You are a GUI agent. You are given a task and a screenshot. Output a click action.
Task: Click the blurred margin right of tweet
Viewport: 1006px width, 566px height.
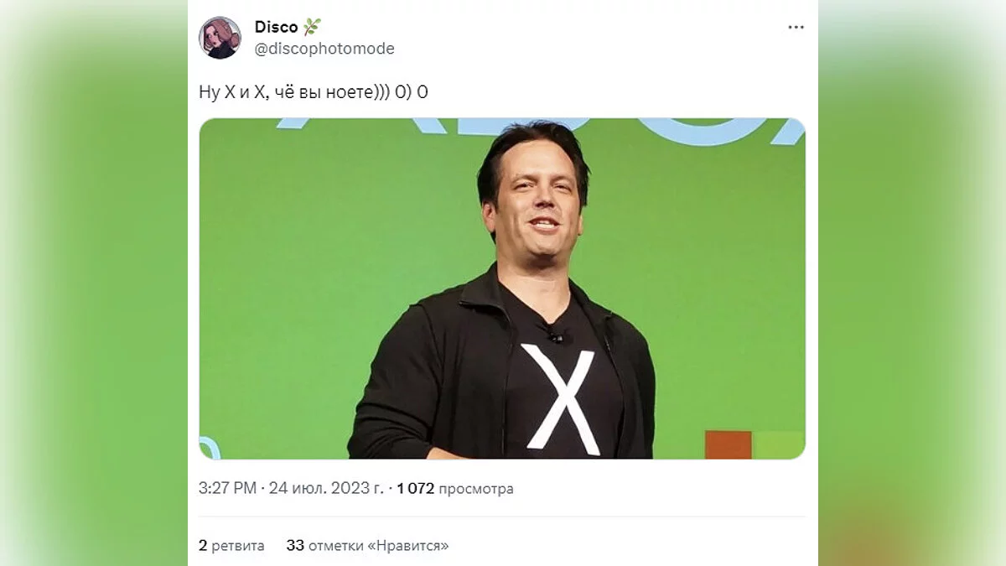click(912, 283)
